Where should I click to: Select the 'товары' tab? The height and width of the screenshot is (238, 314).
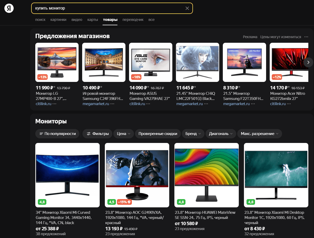coord(110,20)
